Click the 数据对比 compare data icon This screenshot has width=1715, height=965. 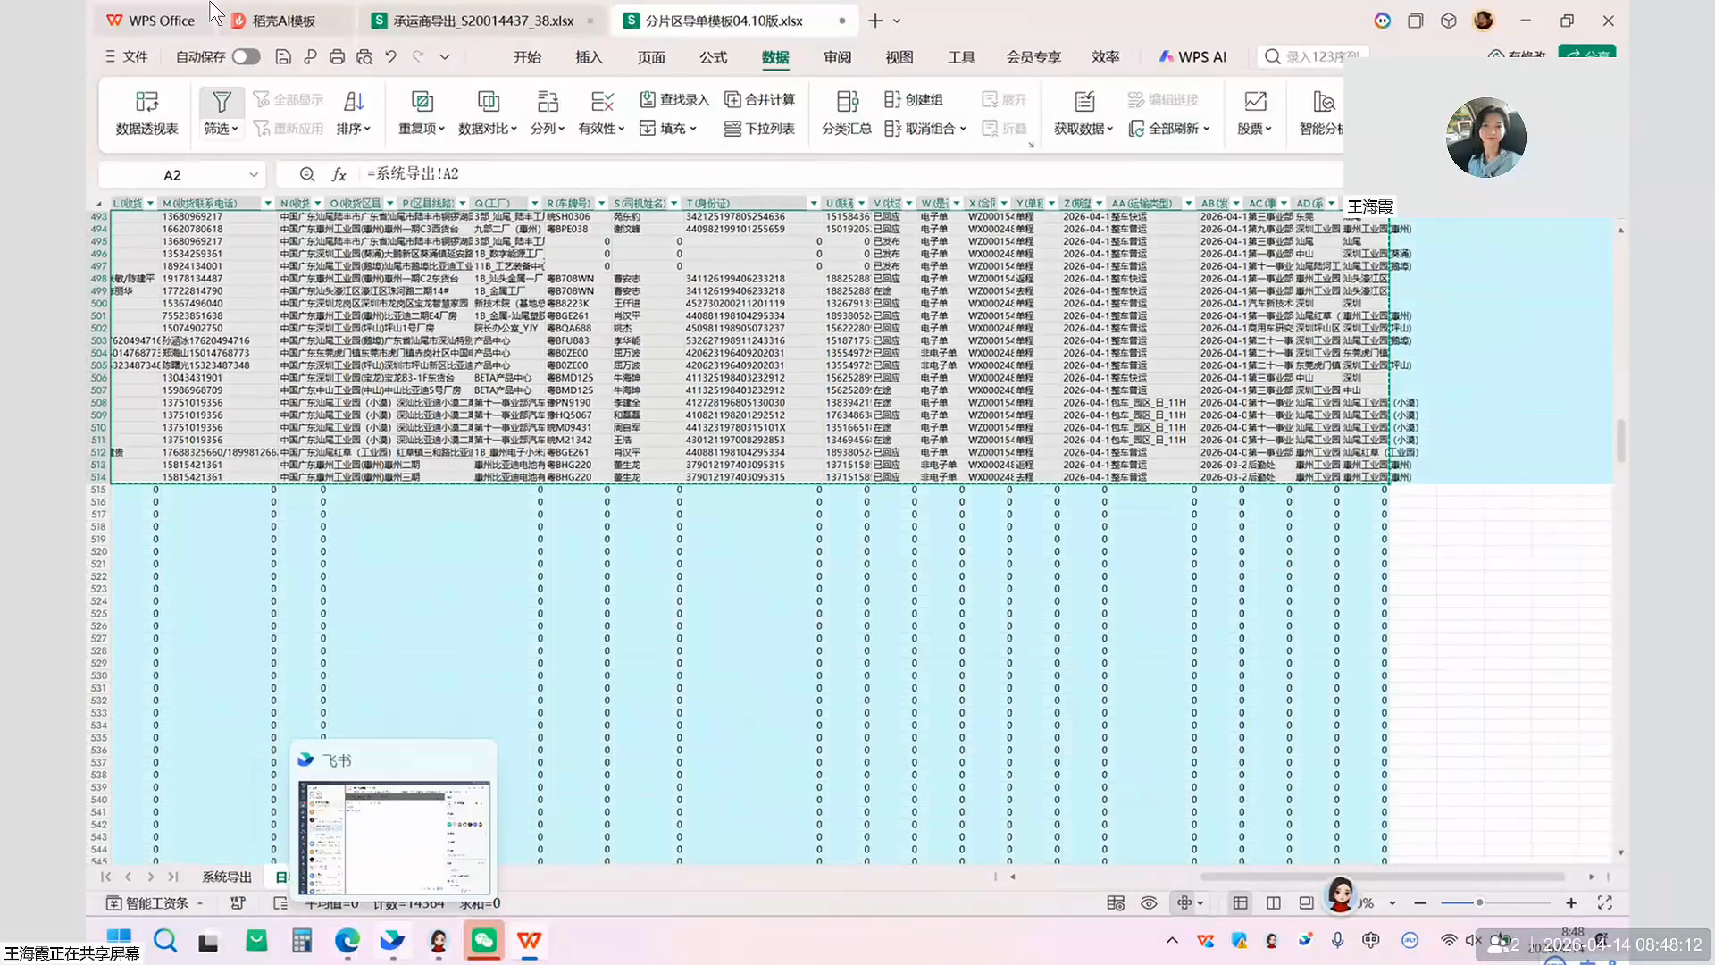point(488,102)
